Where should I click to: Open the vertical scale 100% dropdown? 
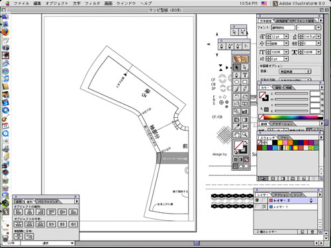286,52
